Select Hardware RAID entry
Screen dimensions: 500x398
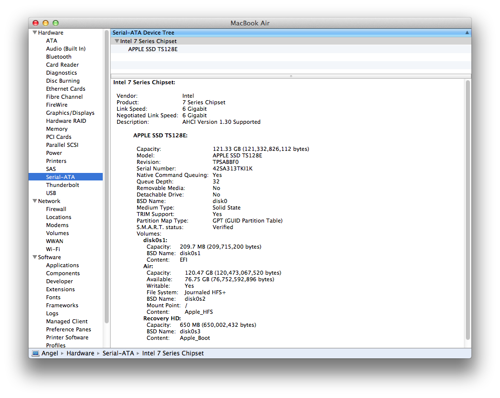pos(66,121)
